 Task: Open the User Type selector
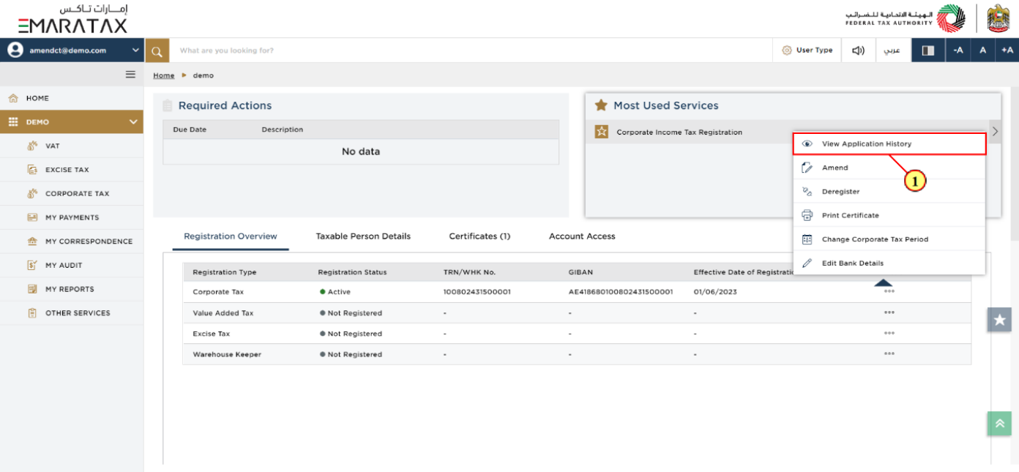807,50
